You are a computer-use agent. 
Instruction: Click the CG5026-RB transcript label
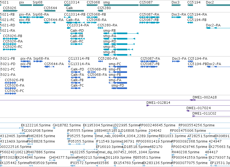tap(13, 36)
